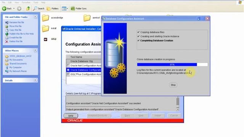Toggle Oracle Net Configuration Assistant checkbox
Image resolution: width=244 pixels, height=137 pixels.
coord(68,65)
